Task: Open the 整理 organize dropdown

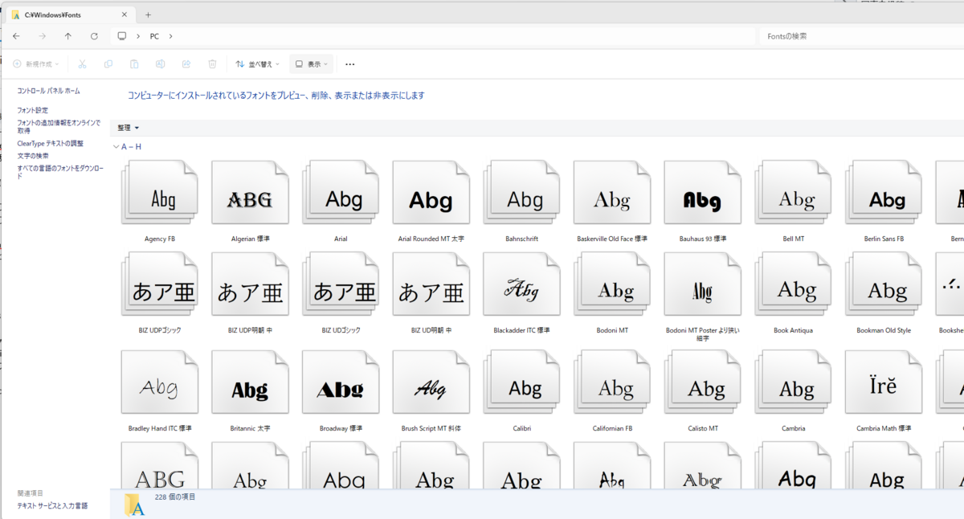Action: pyautogui.click(x=129, y=128)
